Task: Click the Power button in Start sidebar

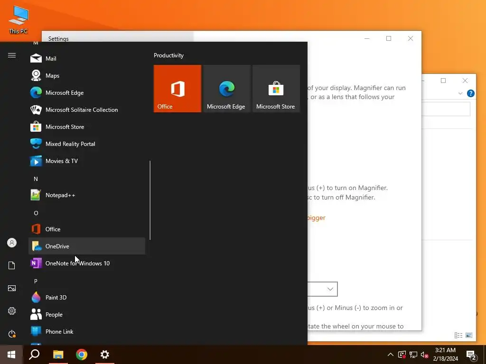Action: pyautogui.click(x=12, y=334)
